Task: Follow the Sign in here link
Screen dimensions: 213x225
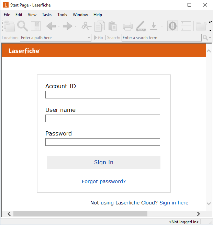Action: tap(174, 203)
